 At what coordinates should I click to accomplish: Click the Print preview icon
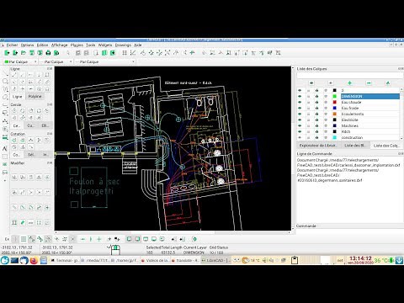[x=56, y=53]
